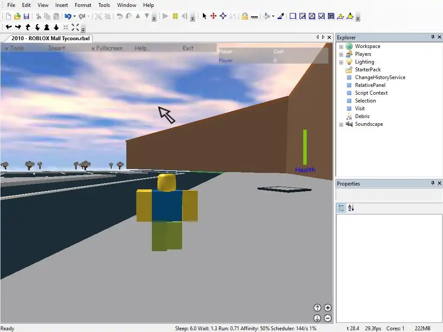
Task: Click the Copy icon in the toolbar
Action: [47, 16]
